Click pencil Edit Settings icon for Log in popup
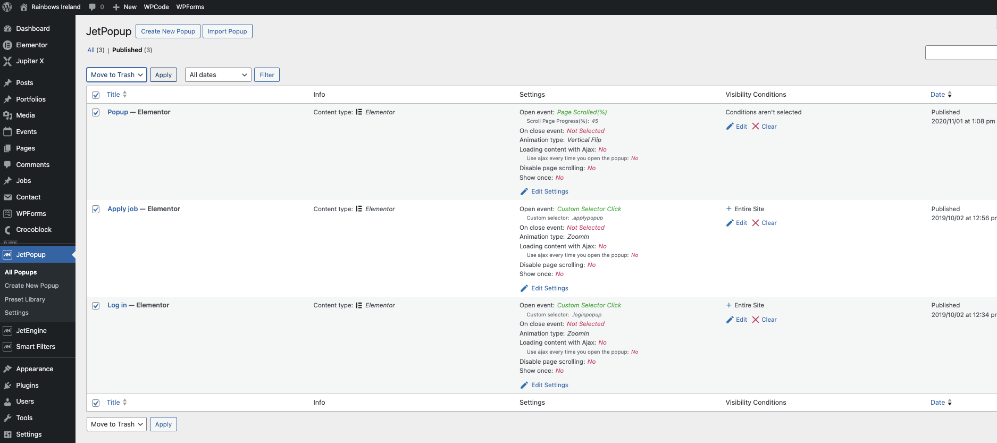Image resolution: width=997 pixels, height=443 pixels. pos(524,385)
